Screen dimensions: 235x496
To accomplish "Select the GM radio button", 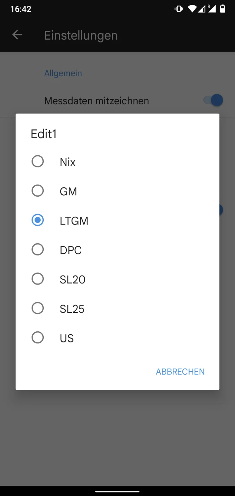I will click(38, 191).
